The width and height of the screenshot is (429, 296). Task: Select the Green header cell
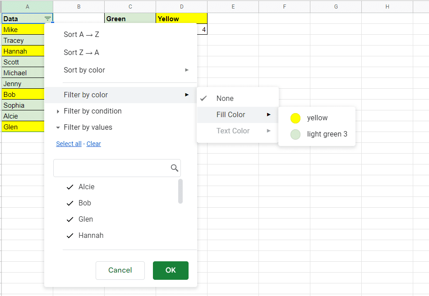click(x=130, y=18)
